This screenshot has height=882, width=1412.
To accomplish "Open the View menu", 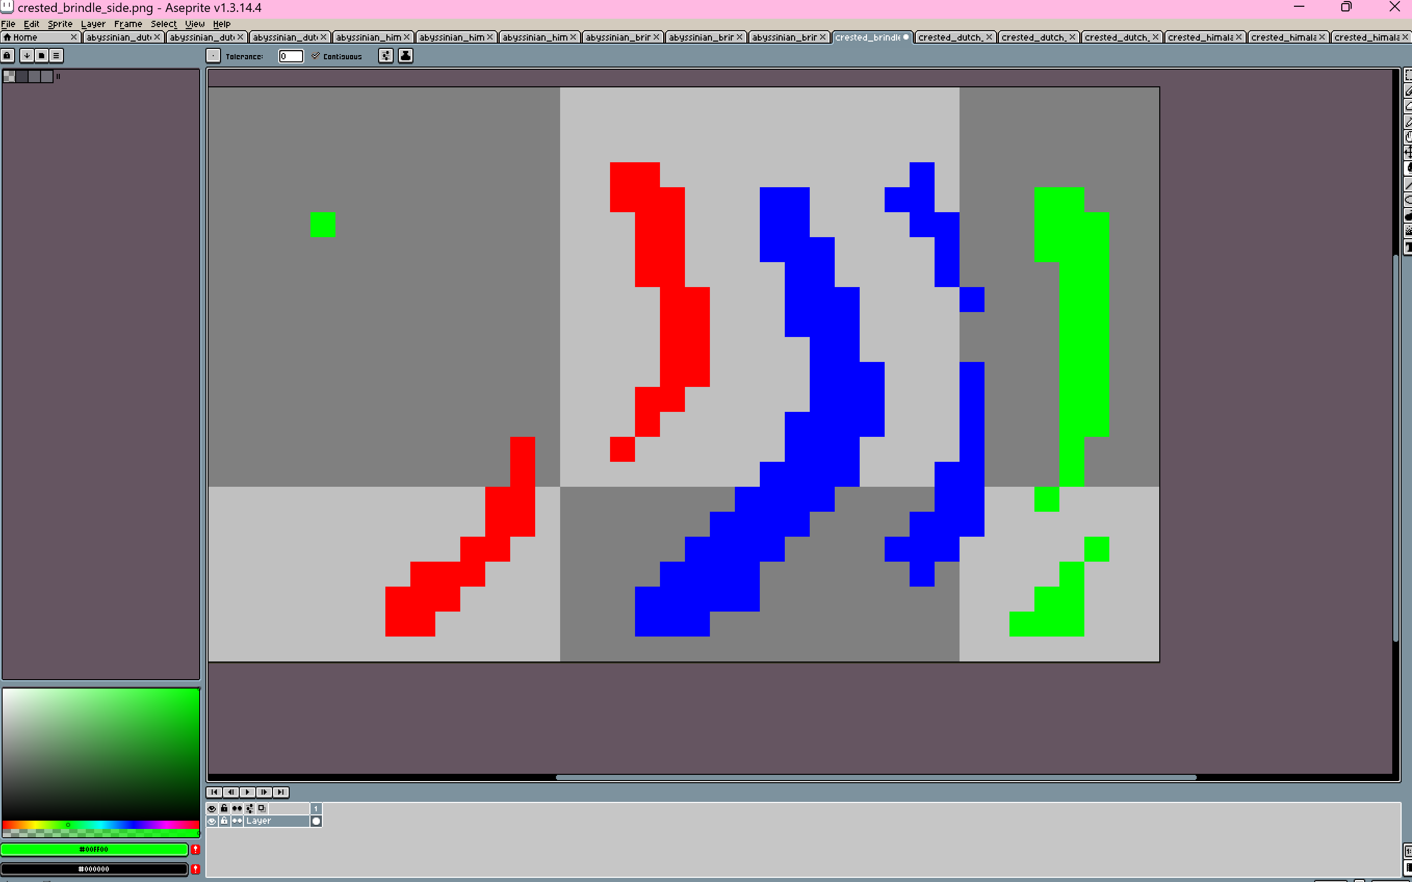I will click(195, 24).
